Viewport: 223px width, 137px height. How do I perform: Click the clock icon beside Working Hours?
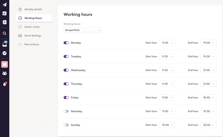click(x=20, y=18)
